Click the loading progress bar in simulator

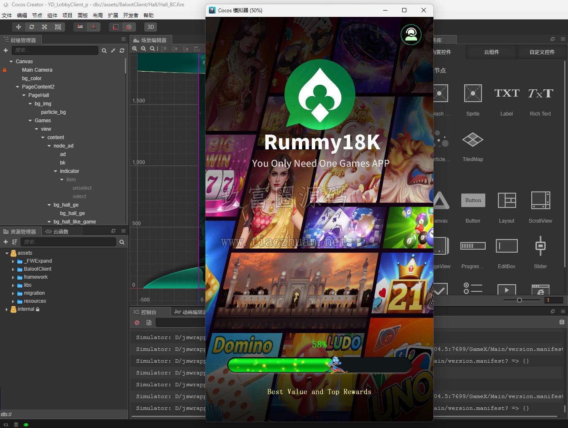[x=319, y=365]
